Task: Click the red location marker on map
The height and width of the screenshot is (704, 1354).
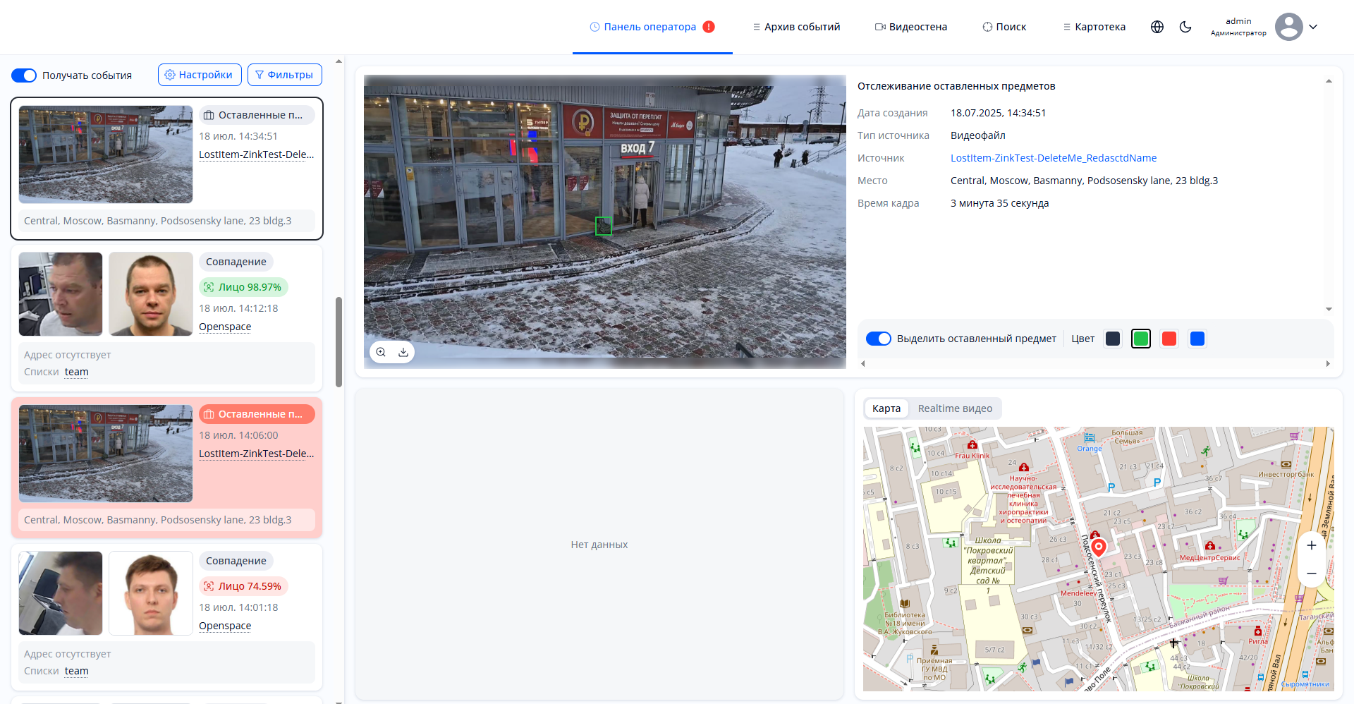Action: click(1098, 547)
